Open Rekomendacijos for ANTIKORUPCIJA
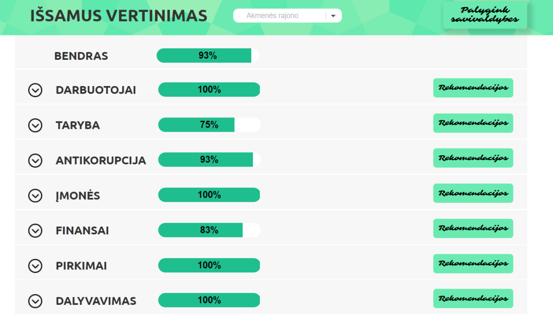This screenshot has width=553, height=320. point(473,158)
